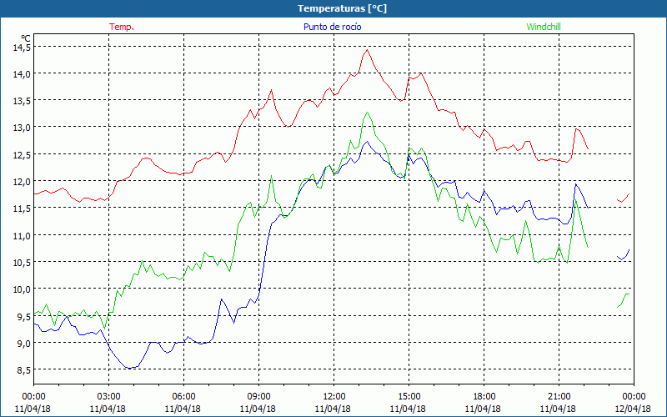Screen dimensions: 667x417
Task: Click the 8,5 y-axis value
Action: 23,370
